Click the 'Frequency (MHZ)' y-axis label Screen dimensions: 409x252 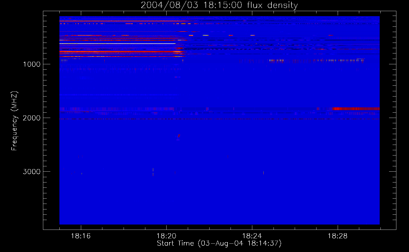click(x=14, y=121)
